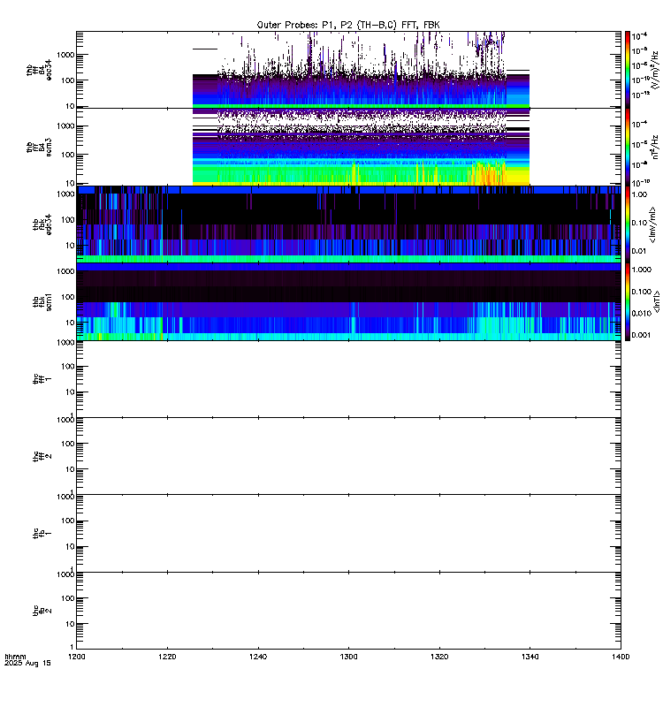Click the '10' y-tick of the thc fff 2 panel
The height and width of the screenshot is (707, 663).
[x=71, y=469]
